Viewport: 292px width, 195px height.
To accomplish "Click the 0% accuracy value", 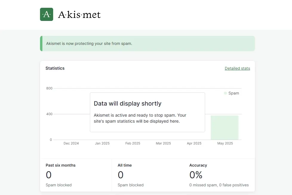I will [x=196, y=175].
